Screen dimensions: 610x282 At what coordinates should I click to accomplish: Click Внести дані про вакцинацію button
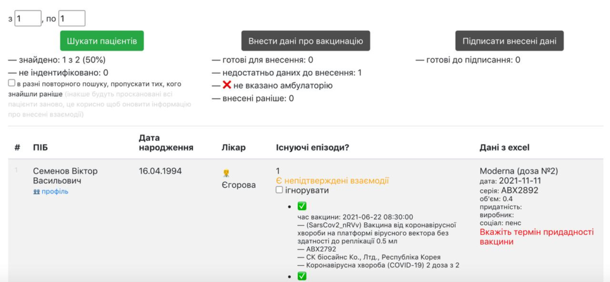pyautogui.click(x=306, y=41)
